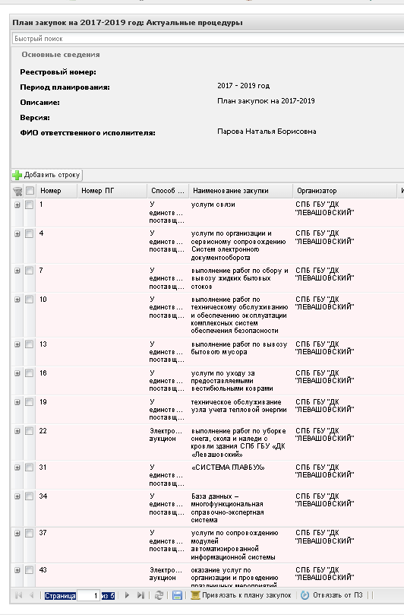Click Организатор column header
Image resolution: width=404 pixels, height=615 pixels.
[x=345, y=191]
